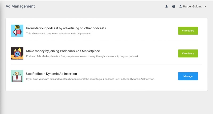
Task: Expand the Harper Goldm... account dropdown arrow
Action: [x=205, y=6]
